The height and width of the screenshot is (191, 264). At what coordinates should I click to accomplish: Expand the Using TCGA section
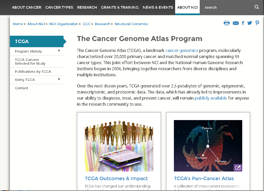tap(59, 79)
